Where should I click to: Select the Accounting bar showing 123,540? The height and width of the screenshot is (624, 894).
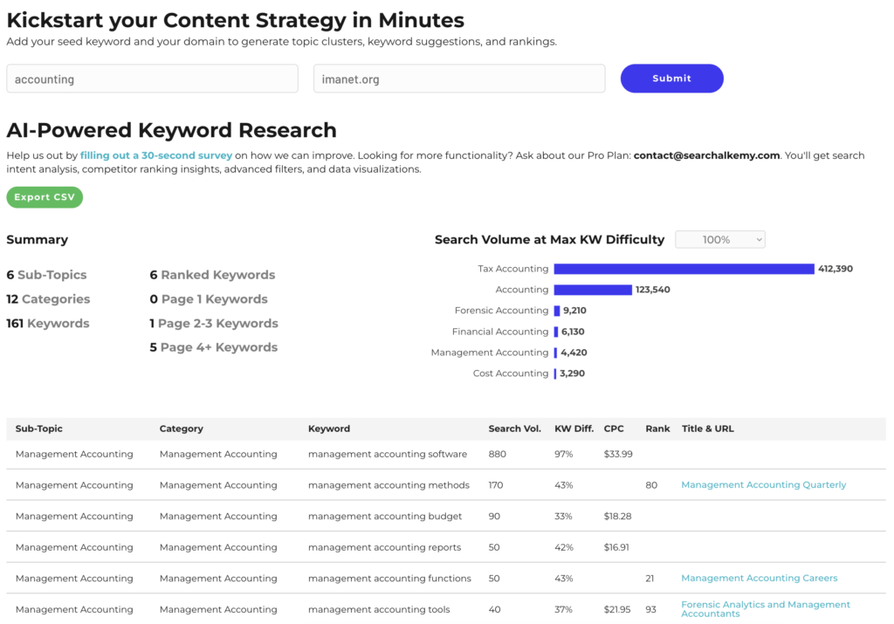[593, 290]
